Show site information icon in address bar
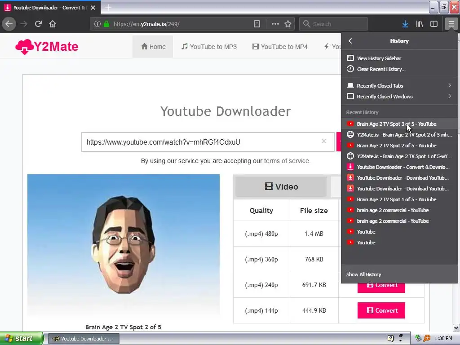Image resolution: width=460 pixels, height=345 pixels. coord(97,24)
